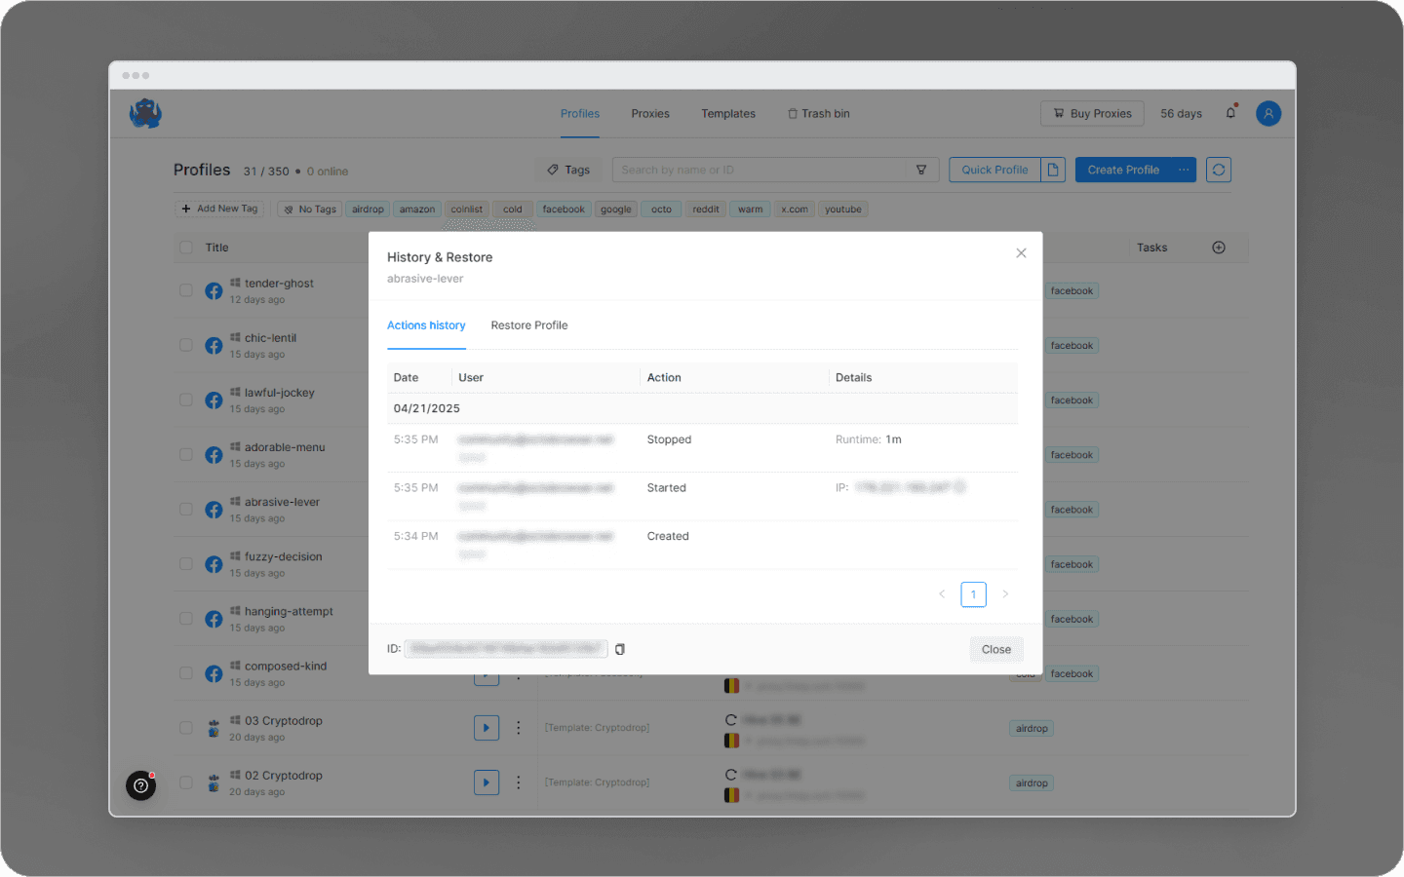Viewport: 1404px width, 877px height.
Task: Filter by the coinlist tag chip
Action: tap(467, 210)
